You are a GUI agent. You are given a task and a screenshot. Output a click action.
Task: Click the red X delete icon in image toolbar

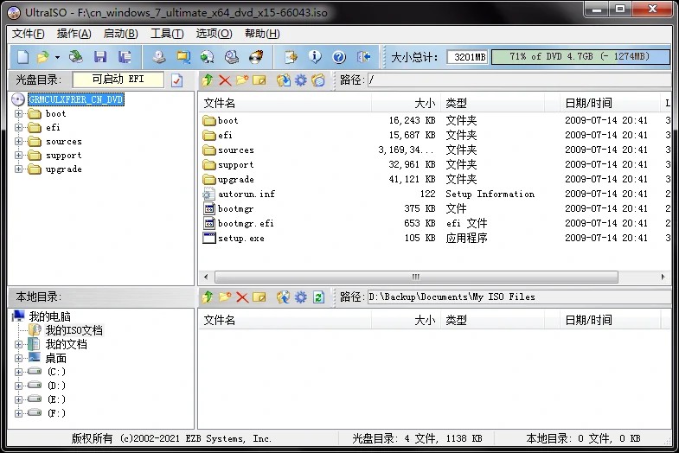[x=225, y=80]
